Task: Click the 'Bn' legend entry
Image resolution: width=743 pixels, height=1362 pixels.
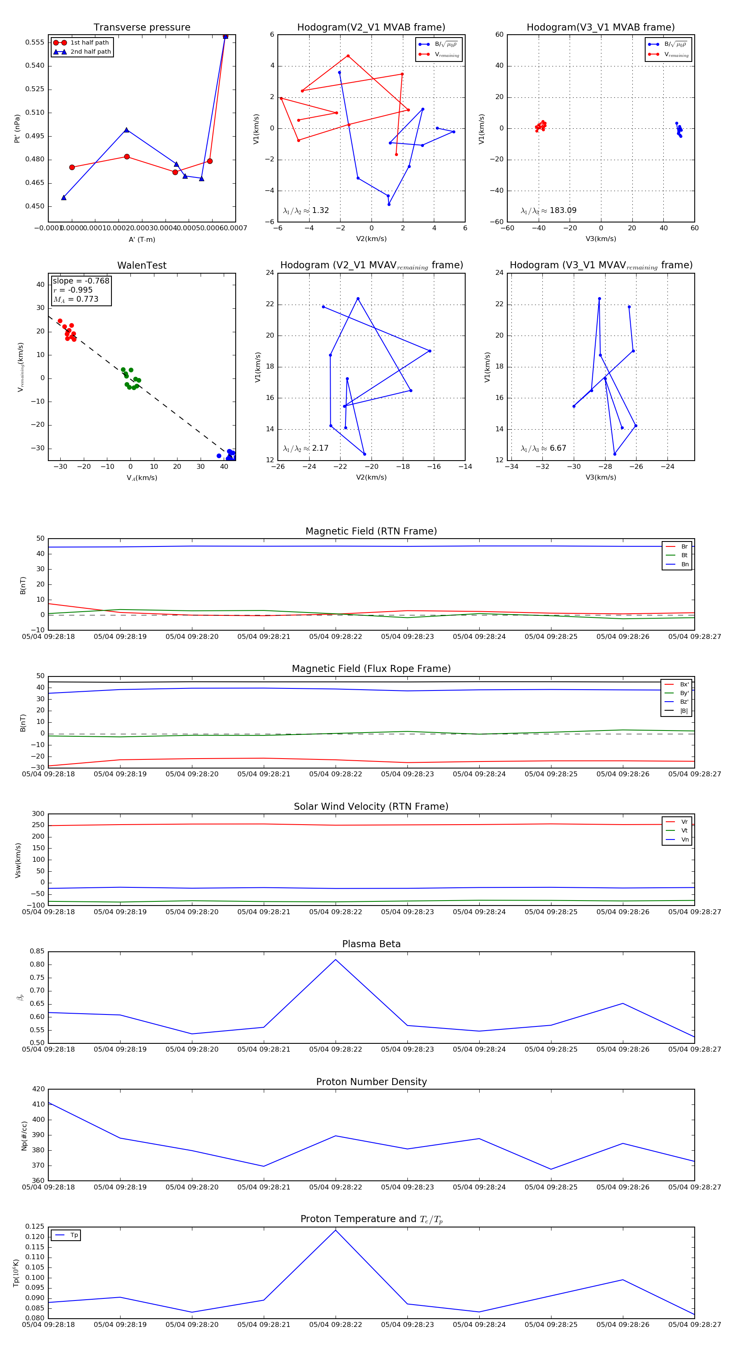Action: tap(677, 564)
